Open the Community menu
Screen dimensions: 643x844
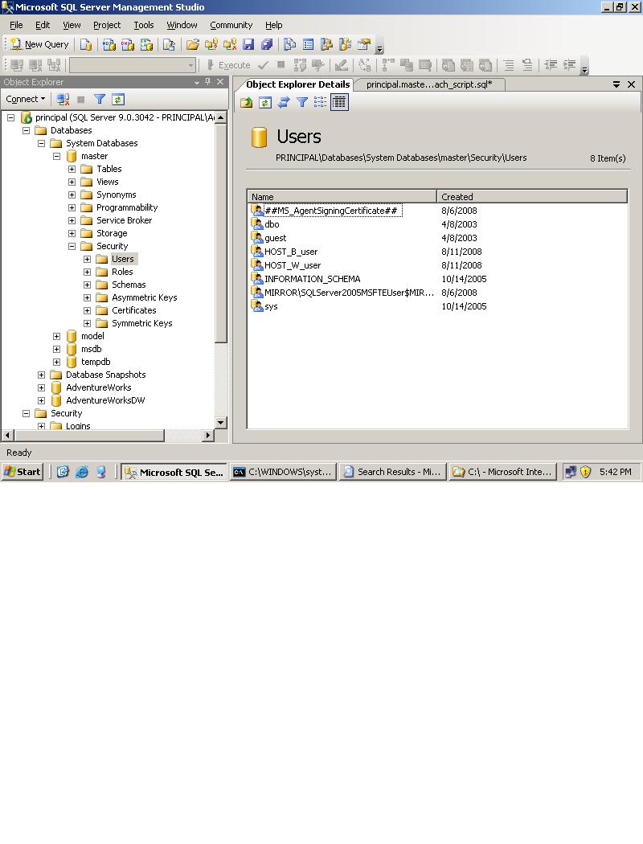pos(231,25)
